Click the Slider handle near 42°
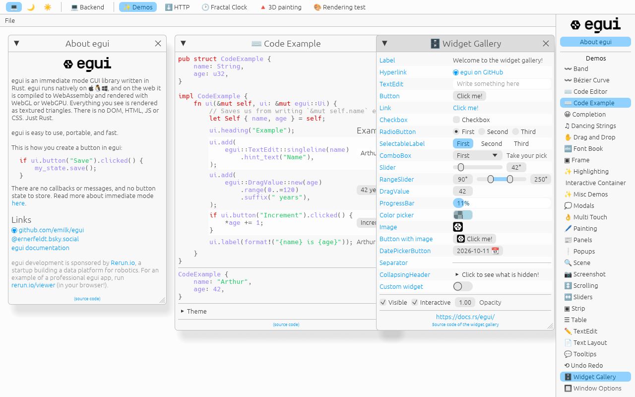635x397 pixels. tap(461, 167)
